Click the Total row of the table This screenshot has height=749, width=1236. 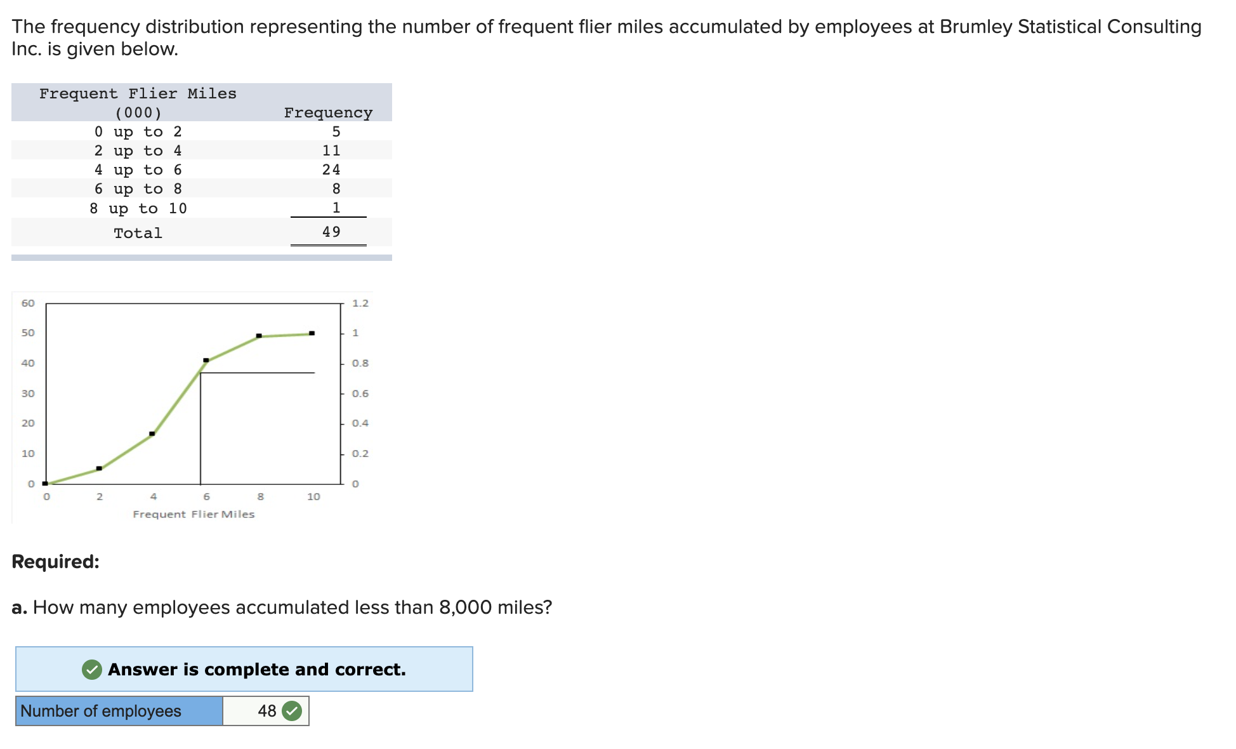pos(138,232)
